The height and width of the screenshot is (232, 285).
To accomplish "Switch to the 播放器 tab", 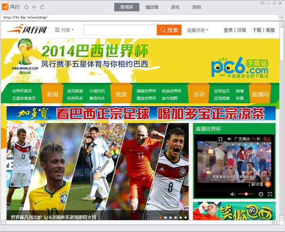I will point(152,7).
